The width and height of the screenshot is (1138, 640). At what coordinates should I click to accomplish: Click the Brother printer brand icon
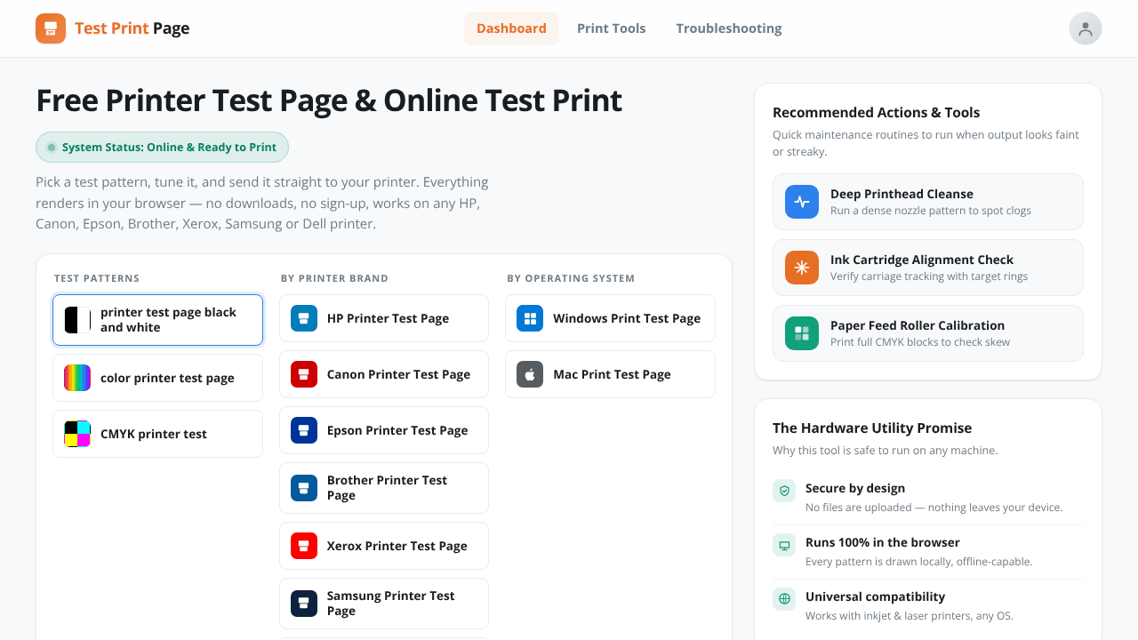304,488
